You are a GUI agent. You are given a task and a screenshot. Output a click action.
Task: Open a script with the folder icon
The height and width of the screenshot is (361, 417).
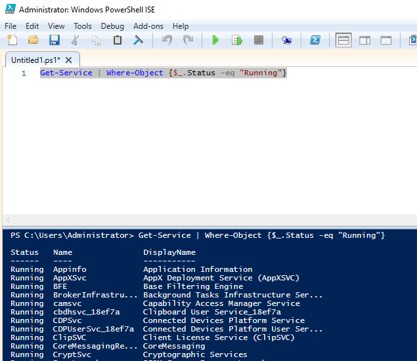33,41
